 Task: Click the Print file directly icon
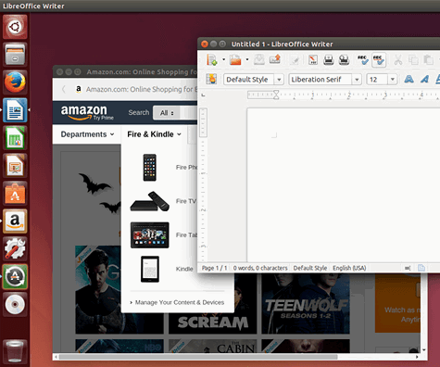pos(329,59)
